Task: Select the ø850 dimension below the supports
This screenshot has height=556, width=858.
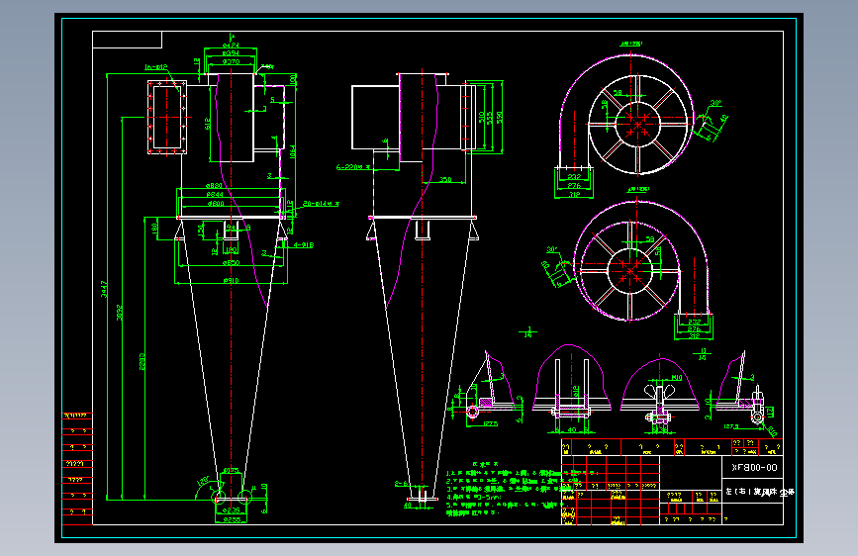Action: (x=231, y=263)
